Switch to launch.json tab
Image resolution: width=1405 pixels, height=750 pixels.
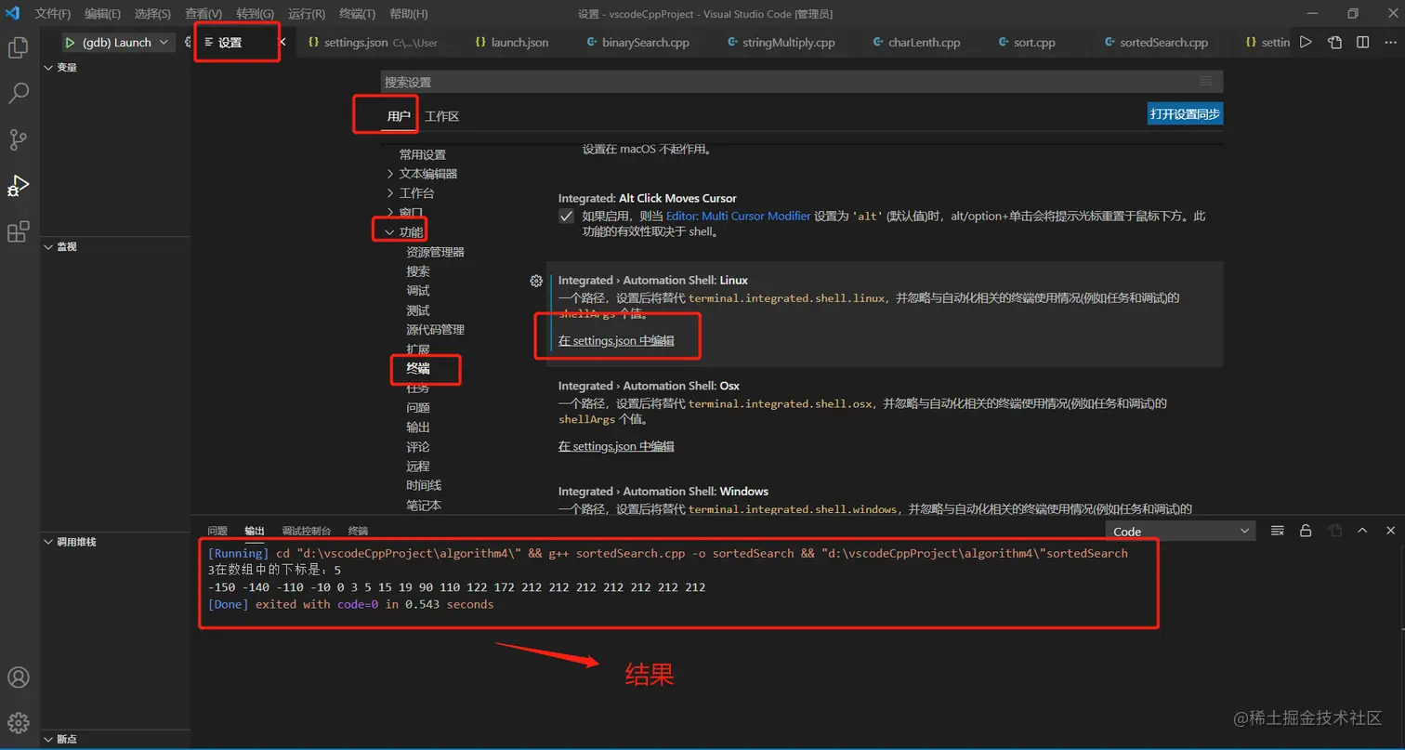point(519,43)
